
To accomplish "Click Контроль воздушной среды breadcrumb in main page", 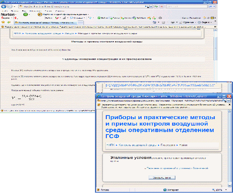I will 43,33.
